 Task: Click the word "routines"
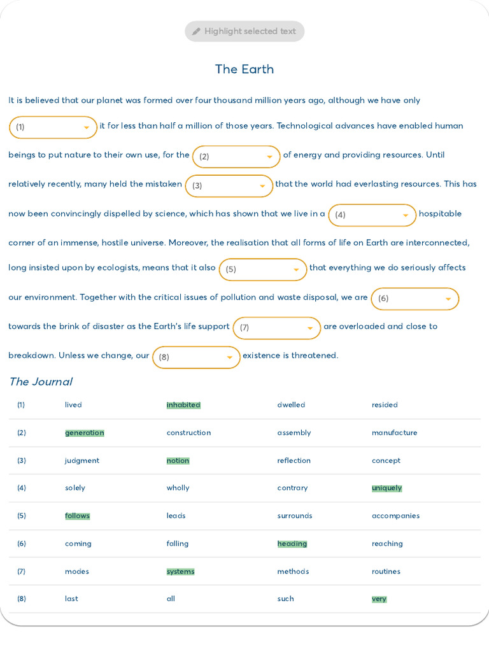[386, 571]
